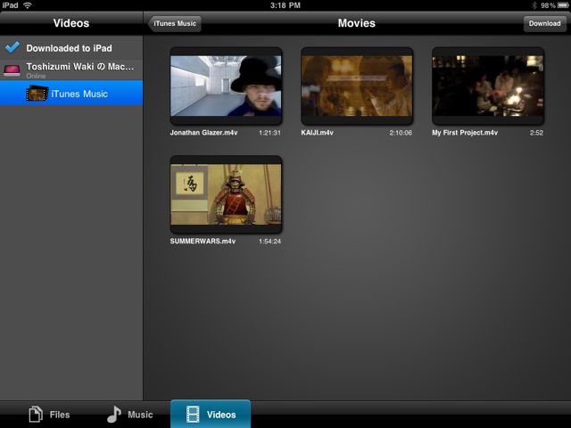Select the Videos tab label
The height and width of the screenshot is (428, 571).
221,415
